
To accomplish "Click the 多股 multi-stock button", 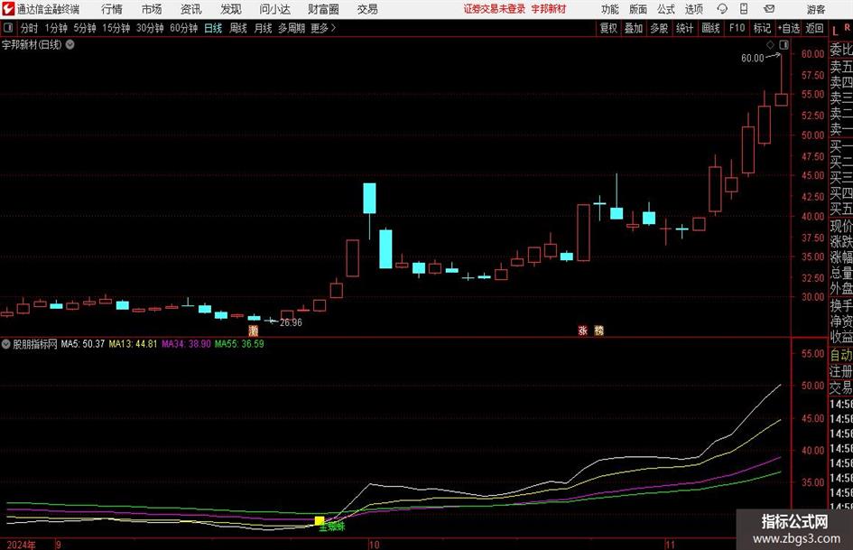I will pyautogui.click(x=659, y=28).
